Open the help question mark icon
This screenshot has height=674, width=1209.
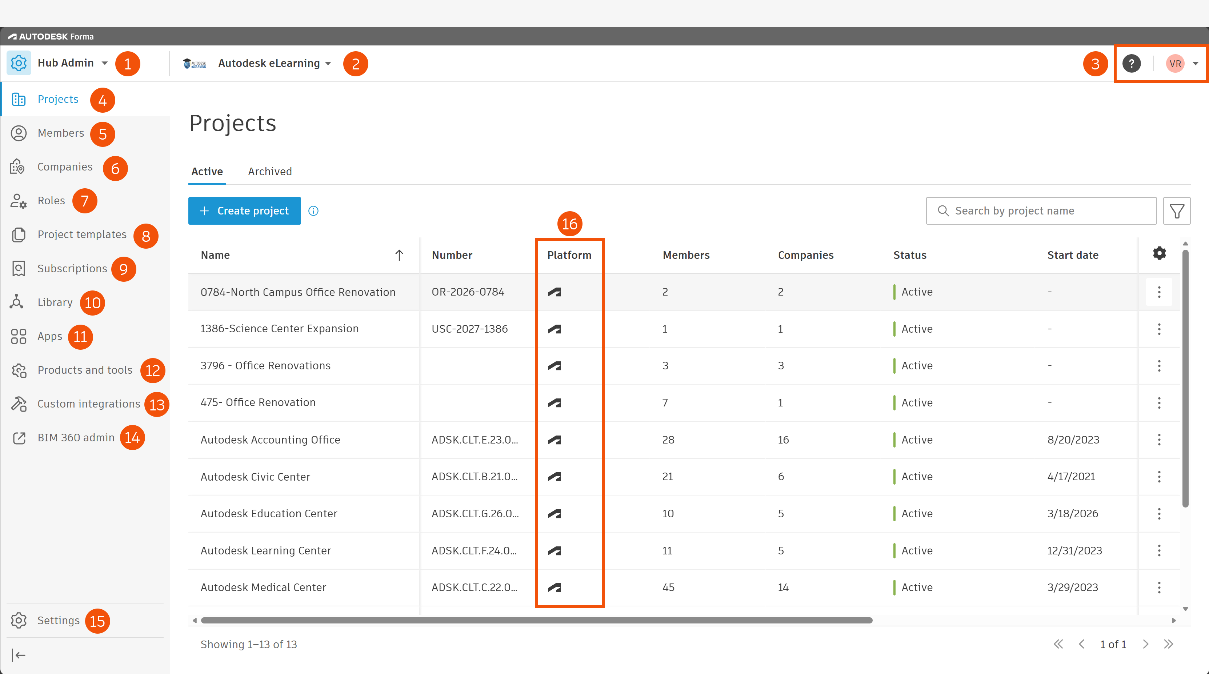click(1131, 63)
